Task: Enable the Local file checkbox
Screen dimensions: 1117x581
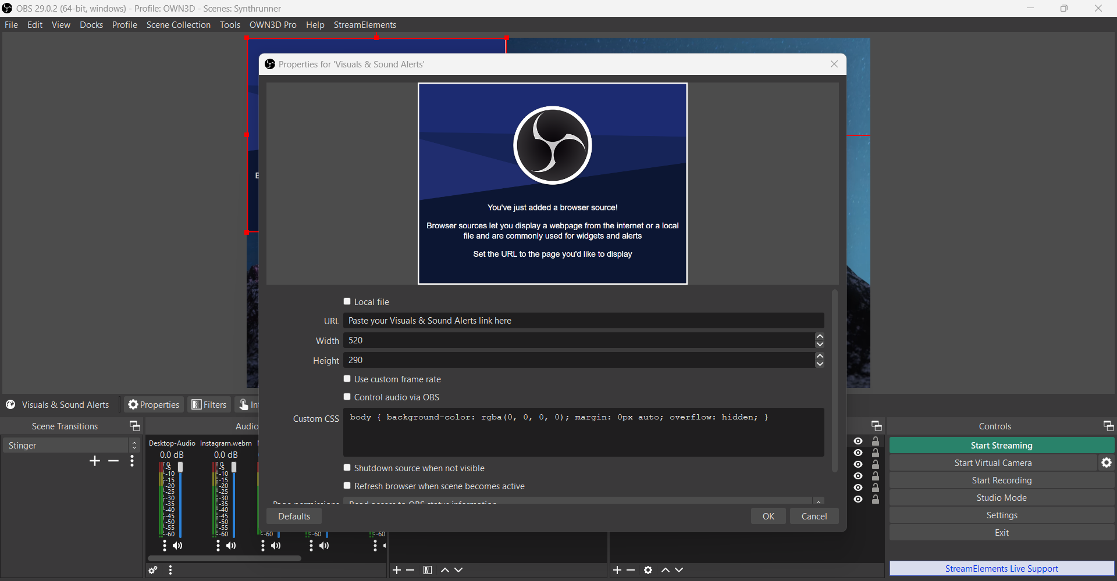Action: point(347,301)
